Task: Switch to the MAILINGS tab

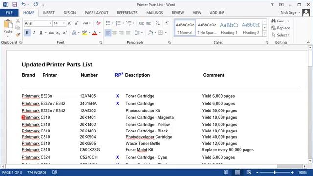Action: 155,13
